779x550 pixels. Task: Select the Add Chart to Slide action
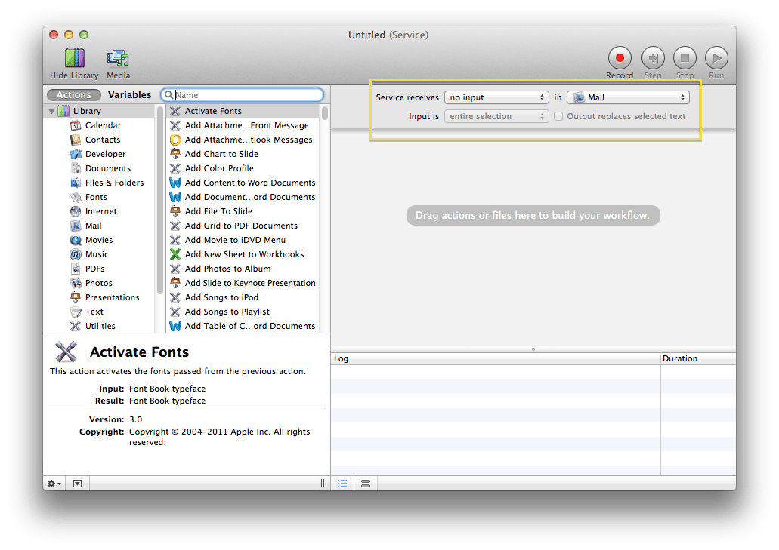[243, 154]
